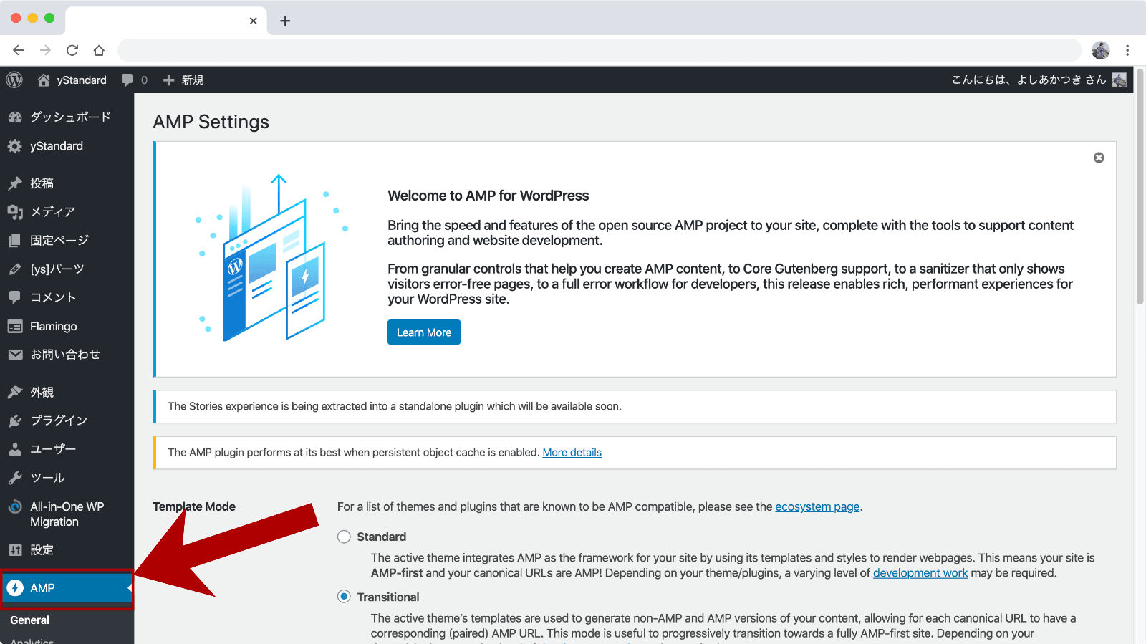Open the development work link
The image size is (1146, 644).
(x=920, y=573)
